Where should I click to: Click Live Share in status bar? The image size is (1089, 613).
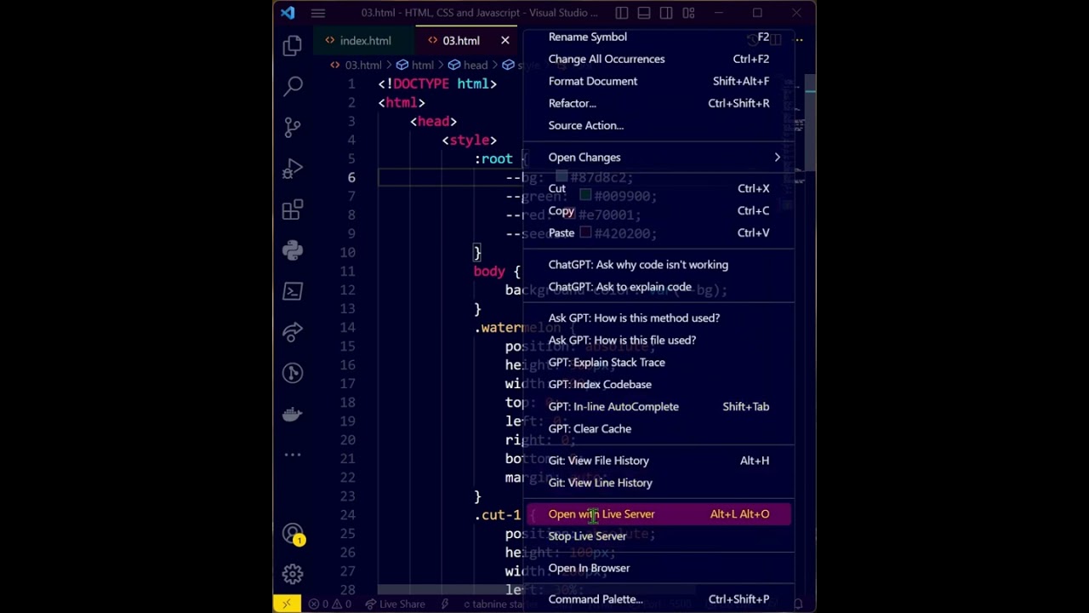coord(395,604)
